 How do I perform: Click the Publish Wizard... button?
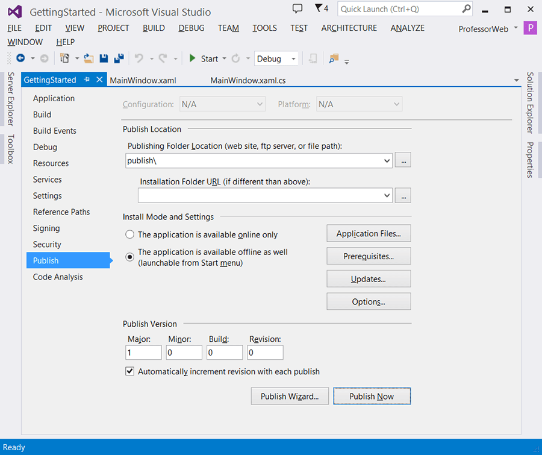[290, 396]
